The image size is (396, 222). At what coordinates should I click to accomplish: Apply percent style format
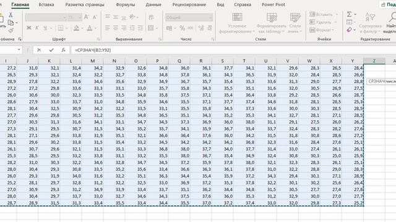tap(183, 28)
